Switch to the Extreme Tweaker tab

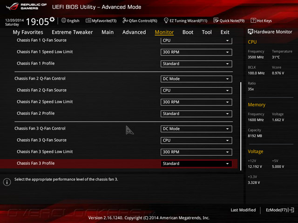(72, 32)
